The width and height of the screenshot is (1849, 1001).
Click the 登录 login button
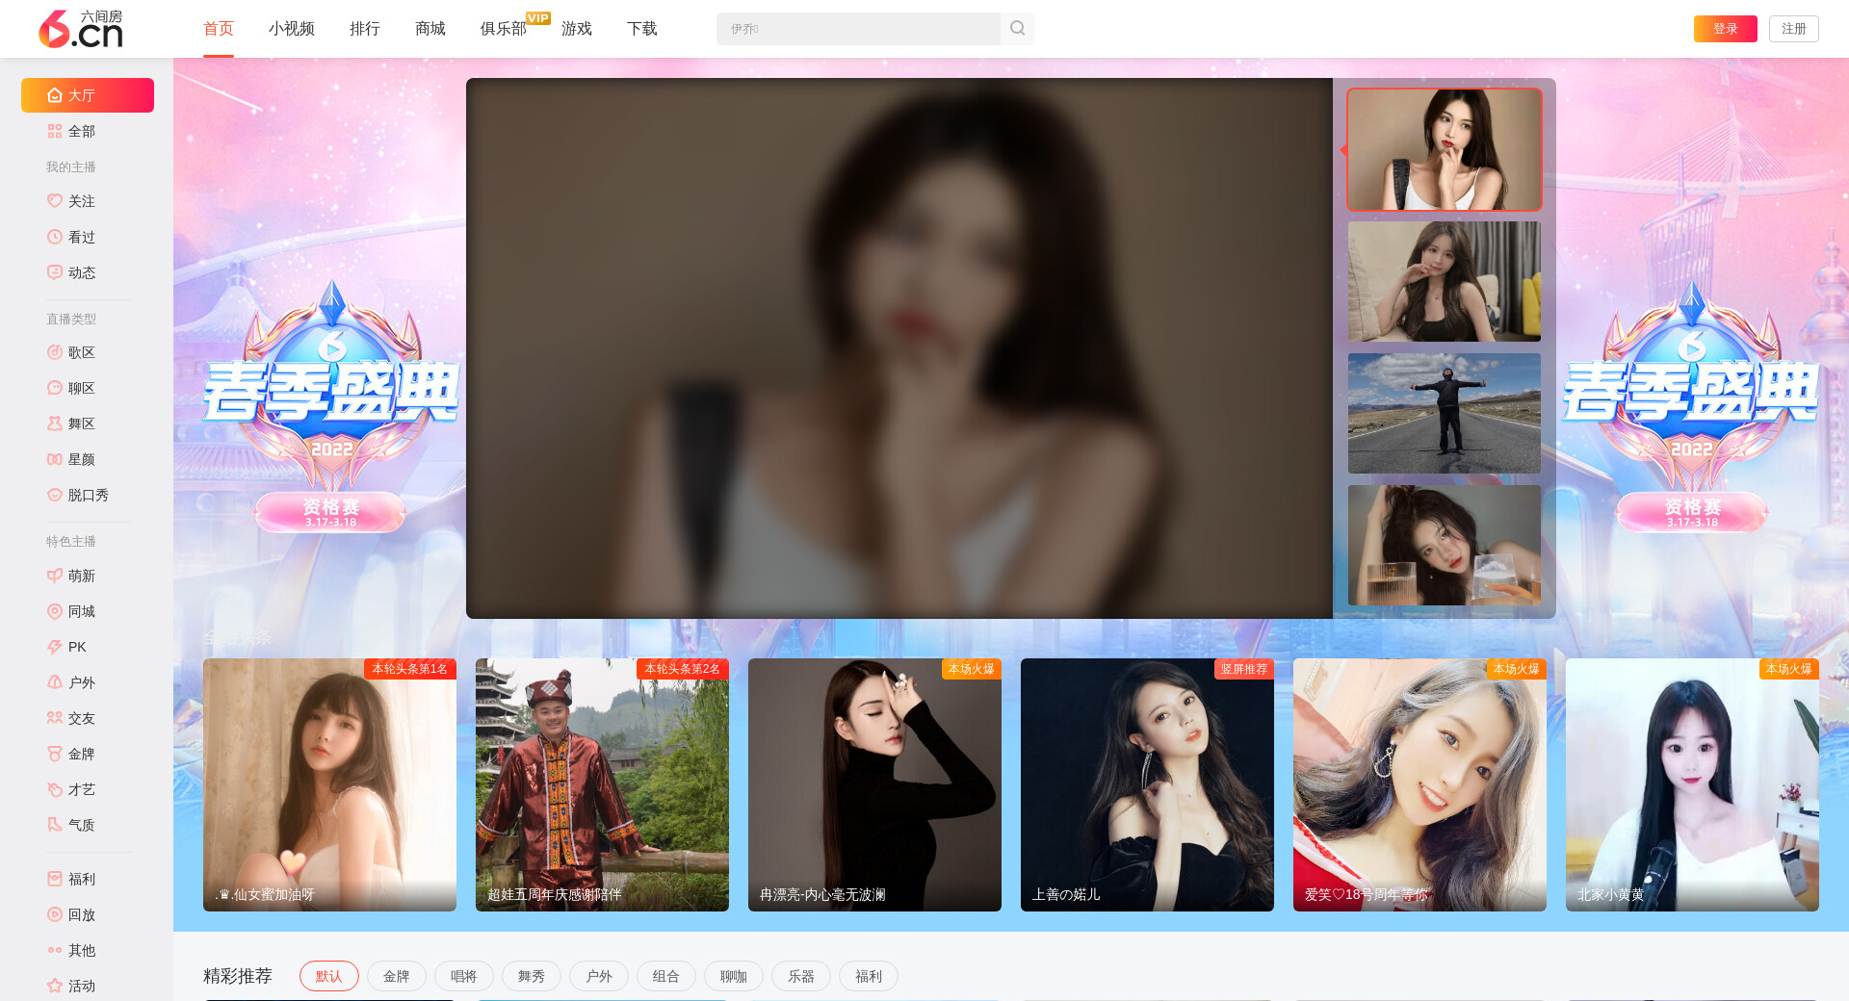[1725, 29]
